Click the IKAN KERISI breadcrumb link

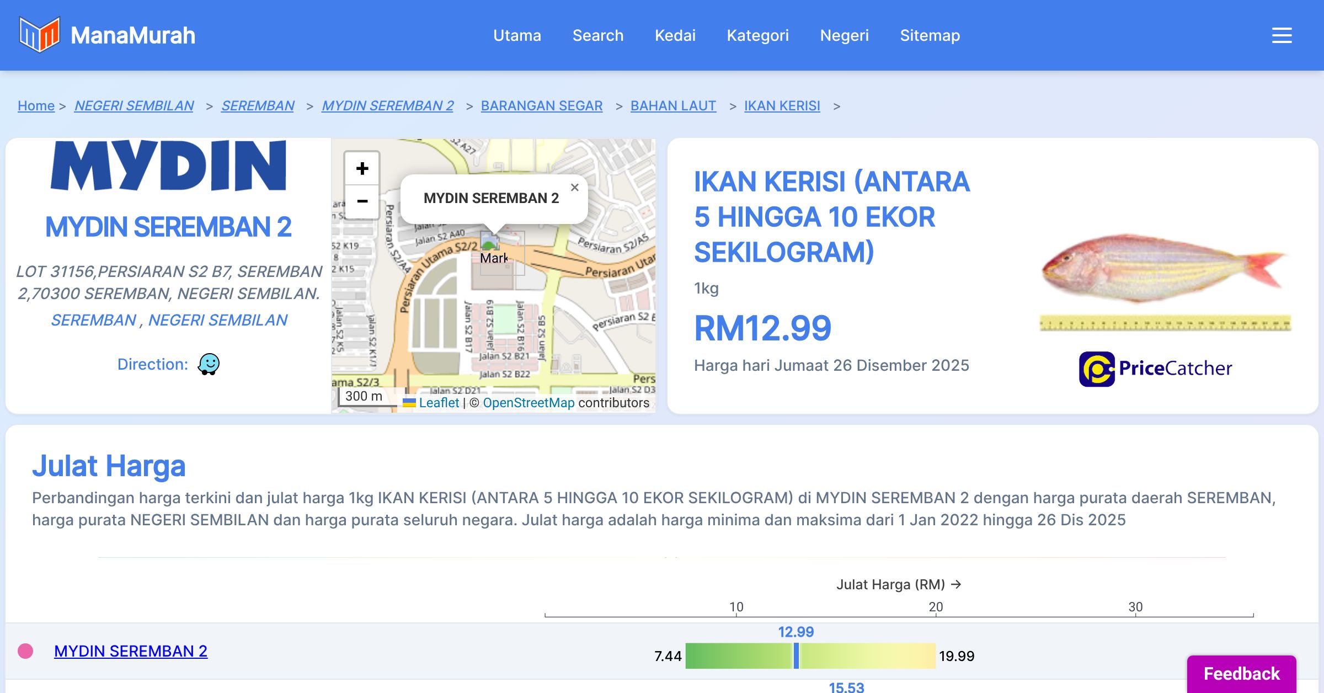[782, 105]
